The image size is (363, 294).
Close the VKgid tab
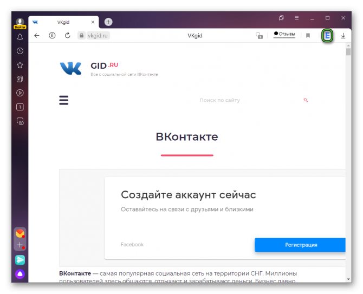93,22
